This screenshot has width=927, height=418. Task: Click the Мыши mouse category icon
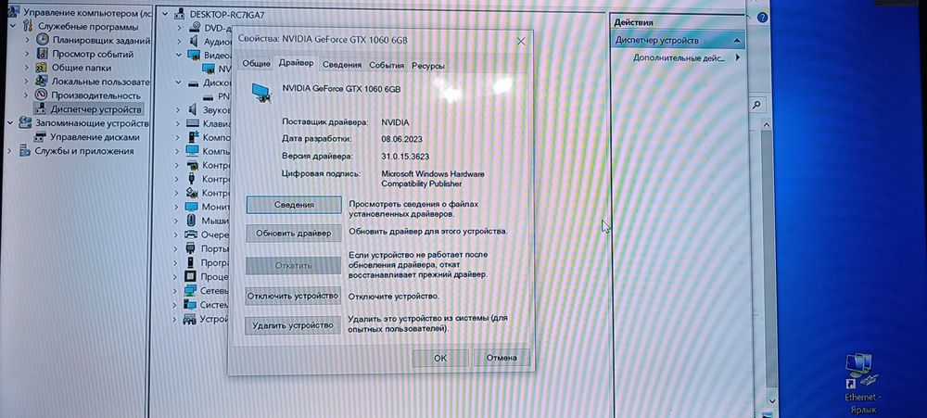(192, 221)
